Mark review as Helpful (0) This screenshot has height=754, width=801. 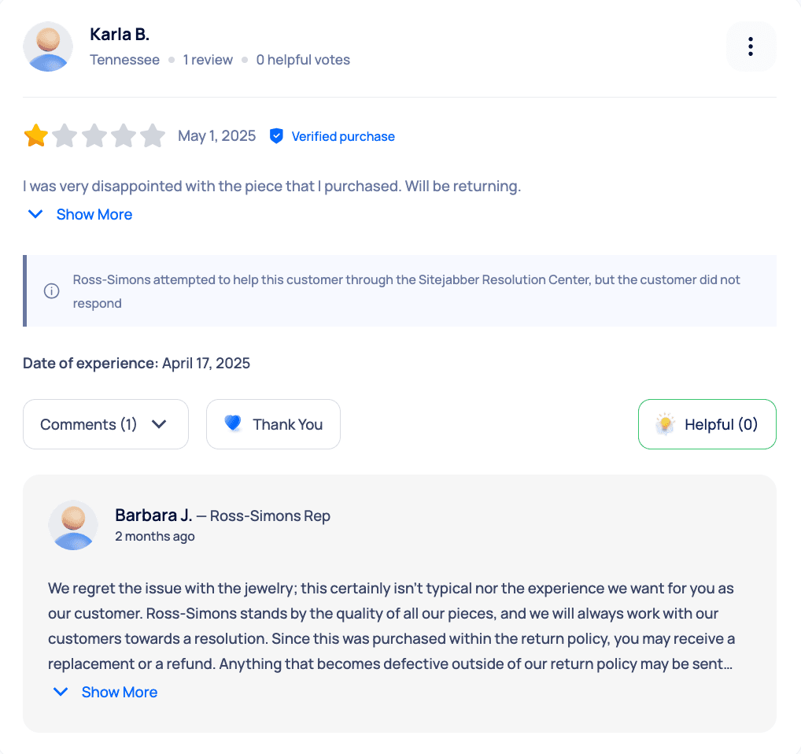coord(707,424)
